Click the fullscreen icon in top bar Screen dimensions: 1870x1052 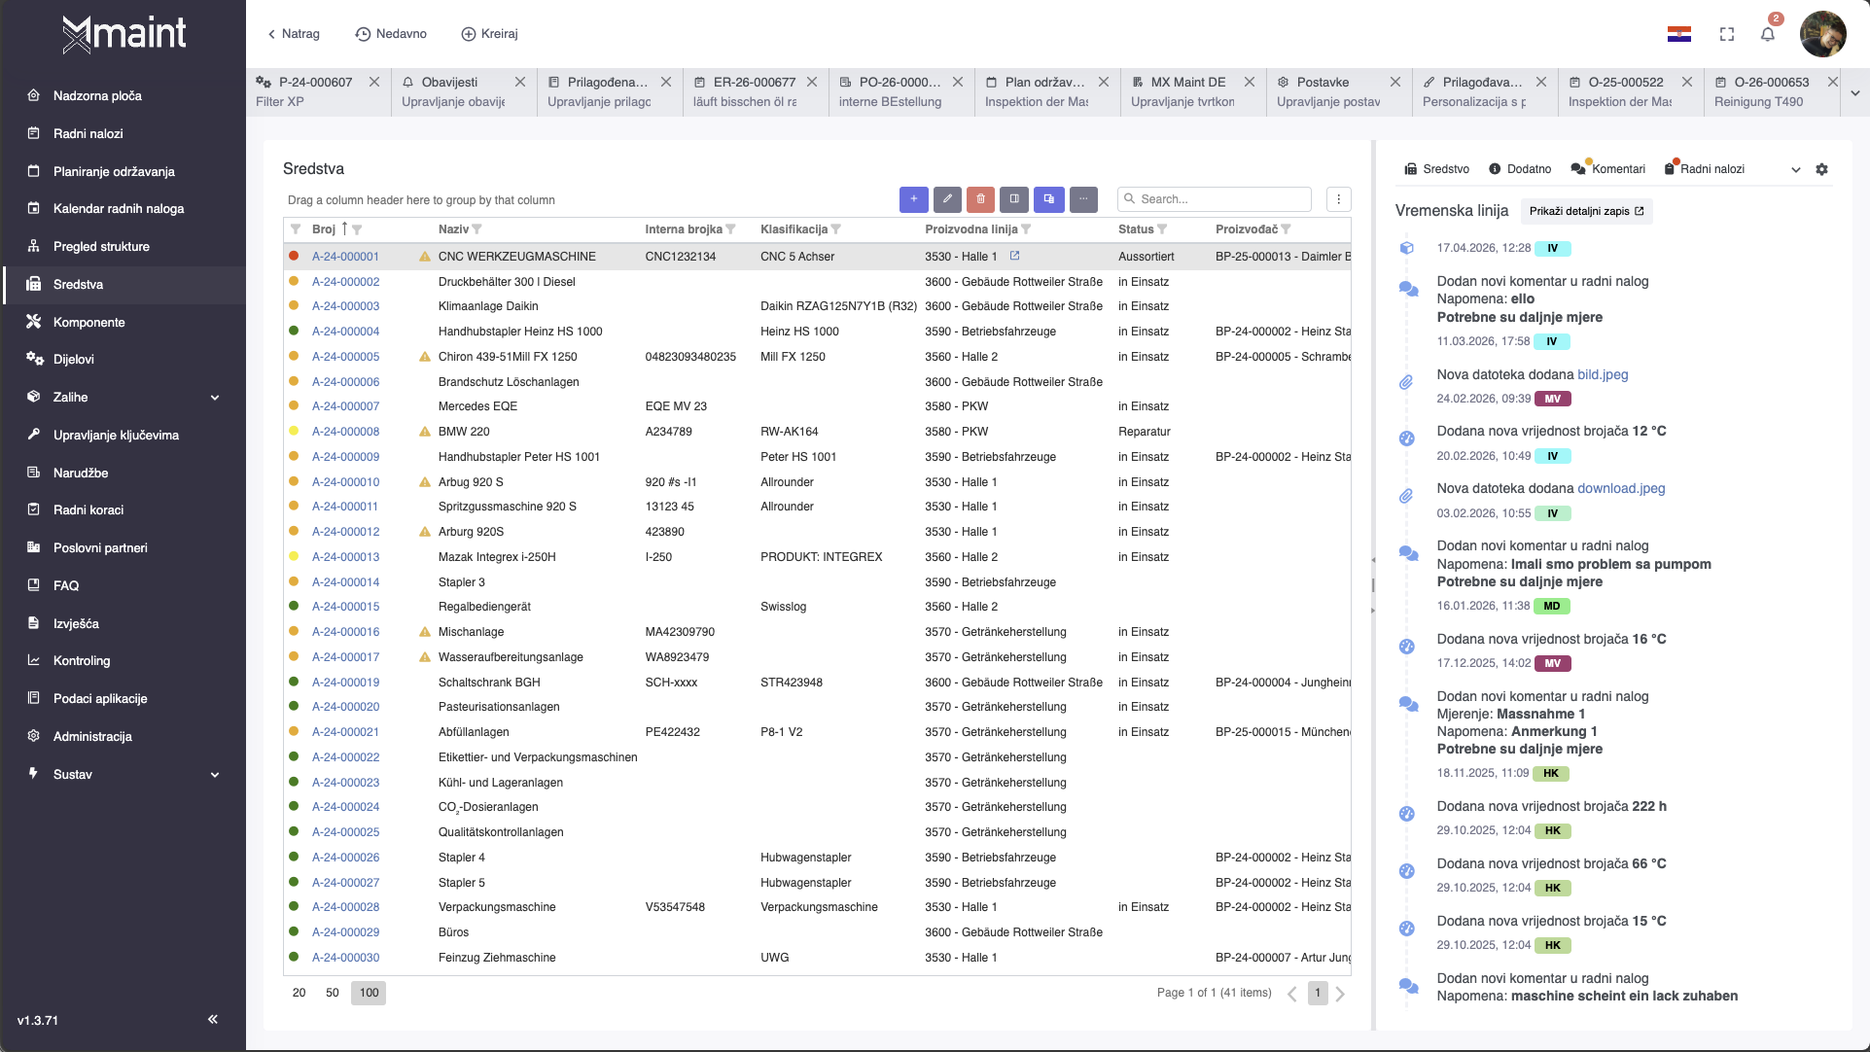[1726, 34]
